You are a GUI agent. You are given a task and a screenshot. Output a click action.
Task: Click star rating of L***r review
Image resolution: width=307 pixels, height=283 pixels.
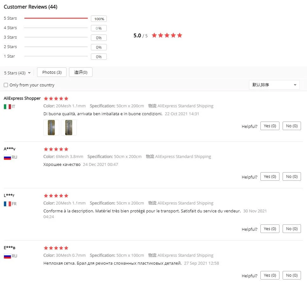56,196
